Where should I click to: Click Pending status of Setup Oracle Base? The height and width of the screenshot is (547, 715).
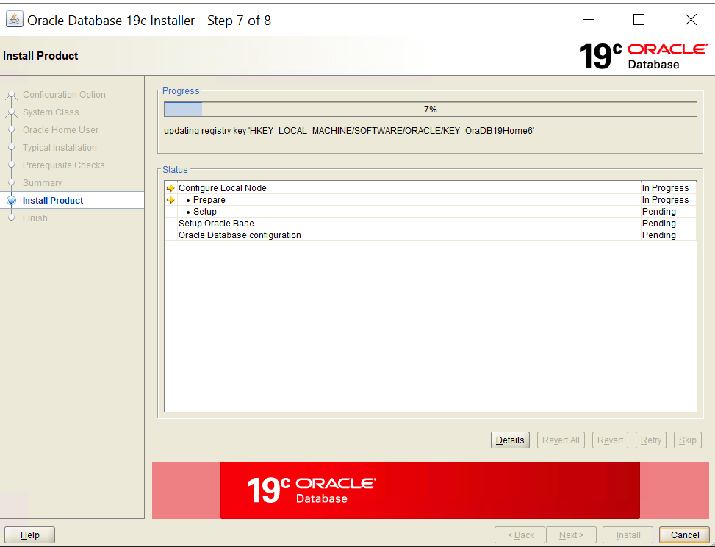point(659,224)
